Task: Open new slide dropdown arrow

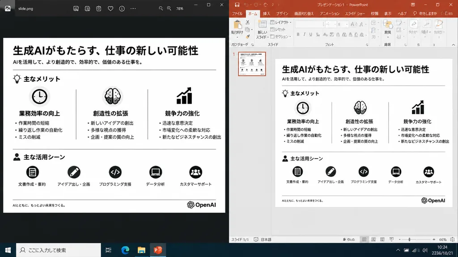Action: click(x=267, y=37)
